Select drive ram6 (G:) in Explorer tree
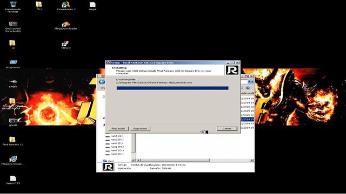The height and width of the screenshot is (194, 346). [114, 136]
